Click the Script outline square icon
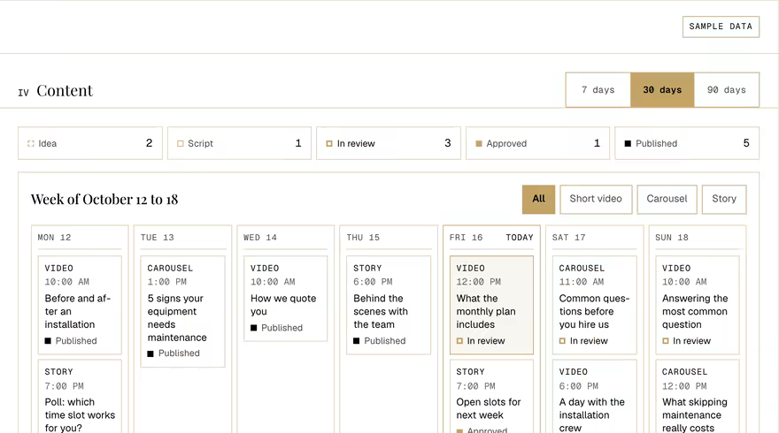 (181, 143)
